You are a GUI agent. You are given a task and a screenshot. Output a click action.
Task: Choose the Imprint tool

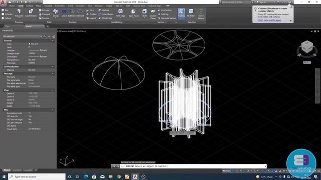click(x=91, y=18)
